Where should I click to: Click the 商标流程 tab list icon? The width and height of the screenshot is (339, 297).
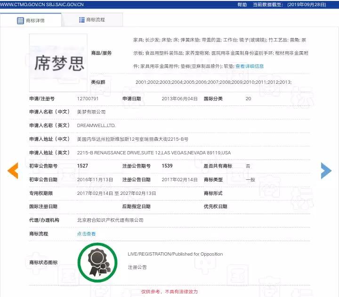(81, 20)
